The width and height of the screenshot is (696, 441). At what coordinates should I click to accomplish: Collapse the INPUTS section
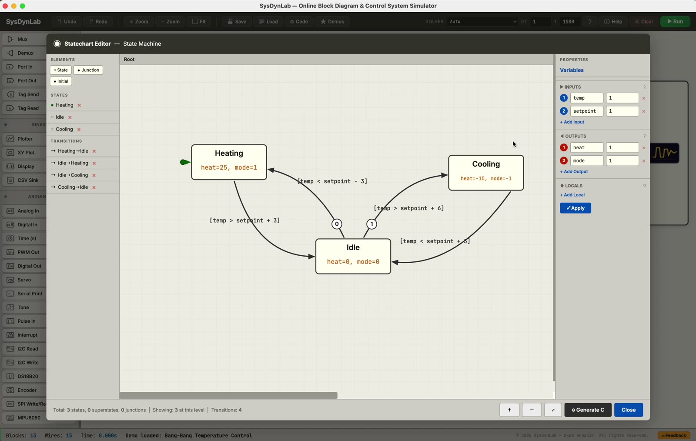coord(570,87)
